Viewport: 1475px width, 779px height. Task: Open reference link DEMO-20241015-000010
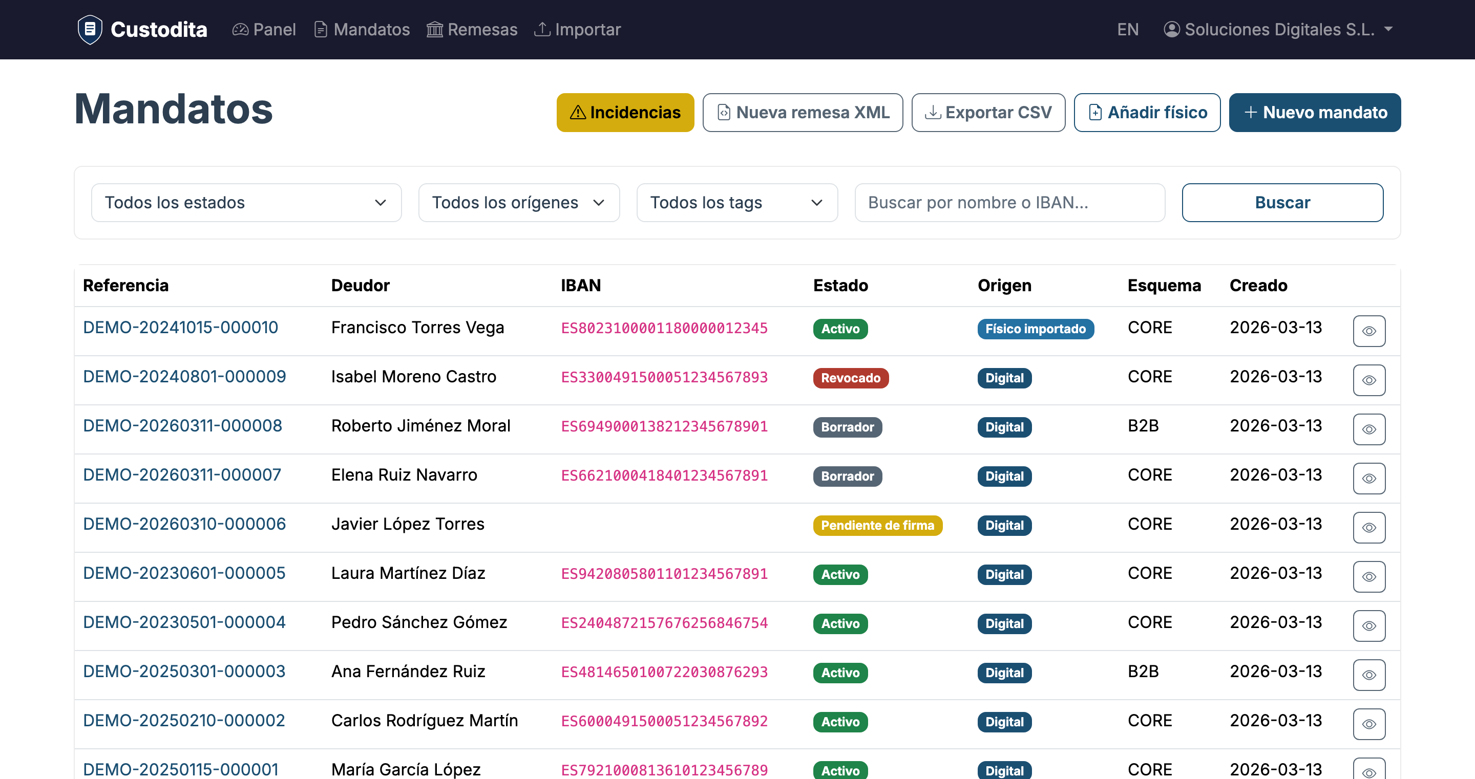point(180,328)
